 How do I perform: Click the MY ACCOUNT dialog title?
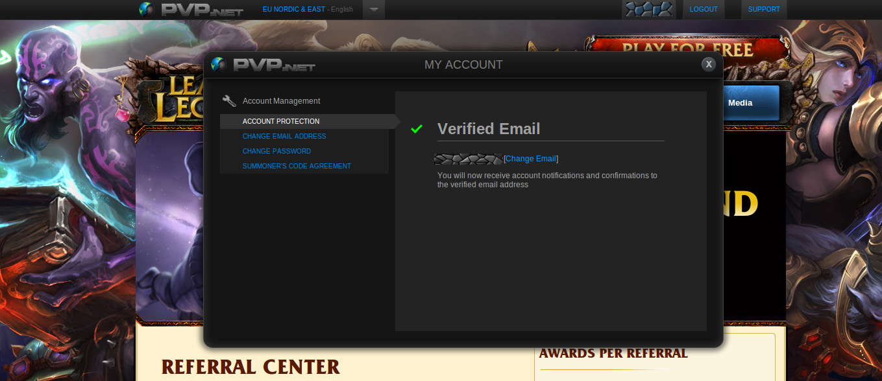pyautogui.click(x=463, y=65)
